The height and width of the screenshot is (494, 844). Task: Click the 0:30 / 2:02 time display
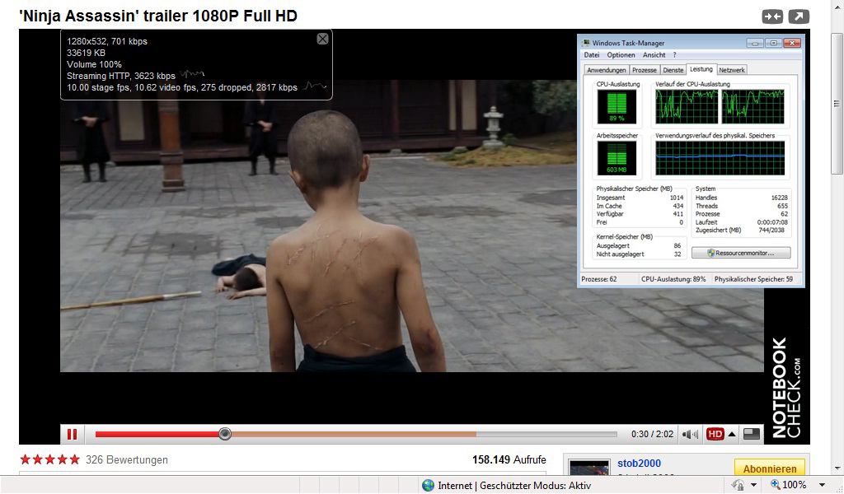[x=653, y=435]
